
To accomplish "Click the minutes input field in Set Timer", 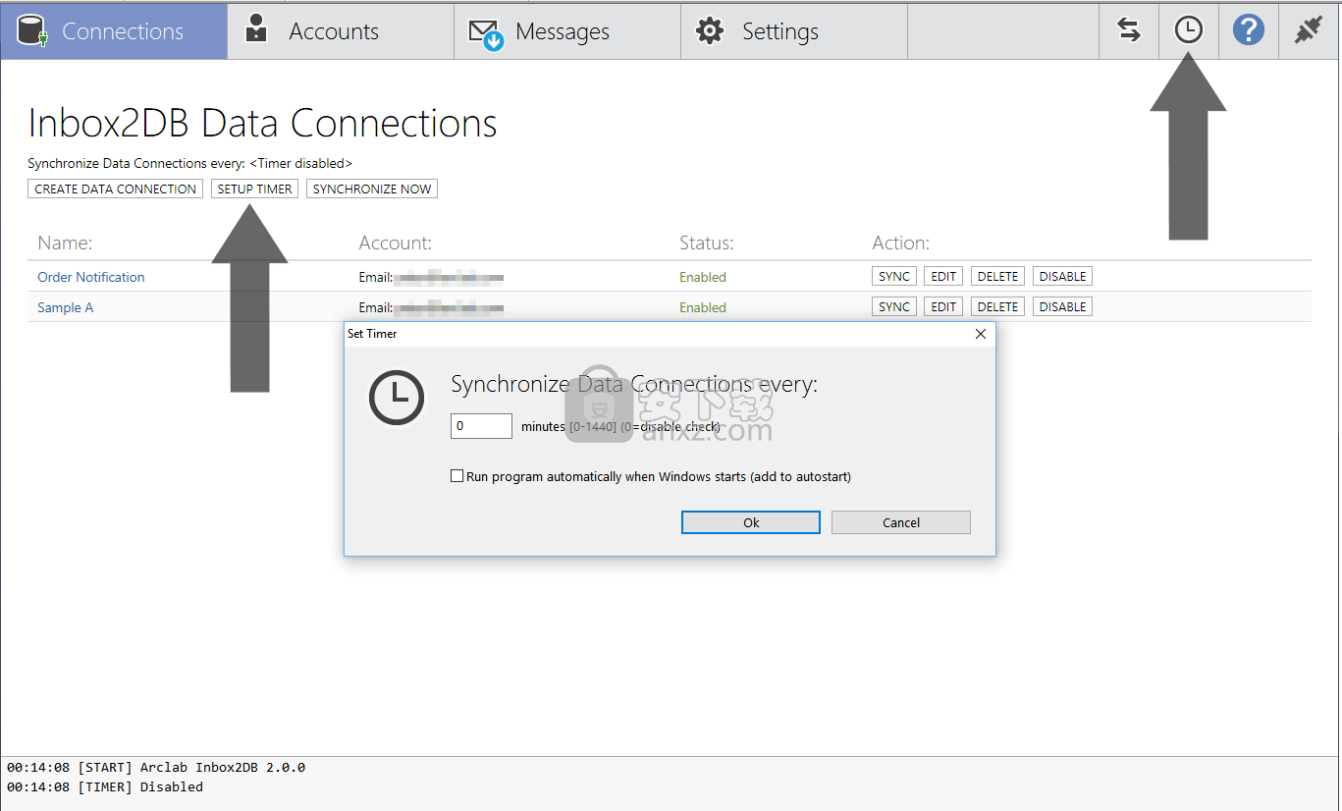I will click(x=481, y=426).
